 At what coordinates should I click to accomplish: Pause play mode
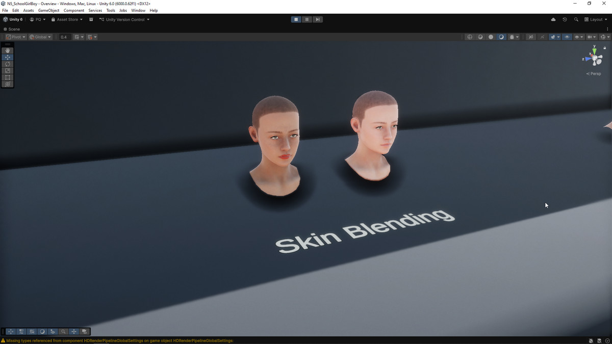(x=307, y=19)
